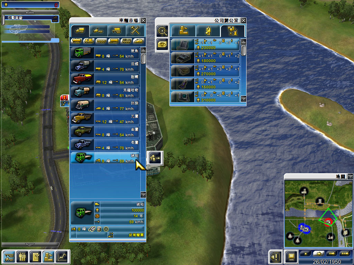Collapse the minimap panel with dropdown arrow
This screenshot has width=354, height=265.
pos(350,176)
